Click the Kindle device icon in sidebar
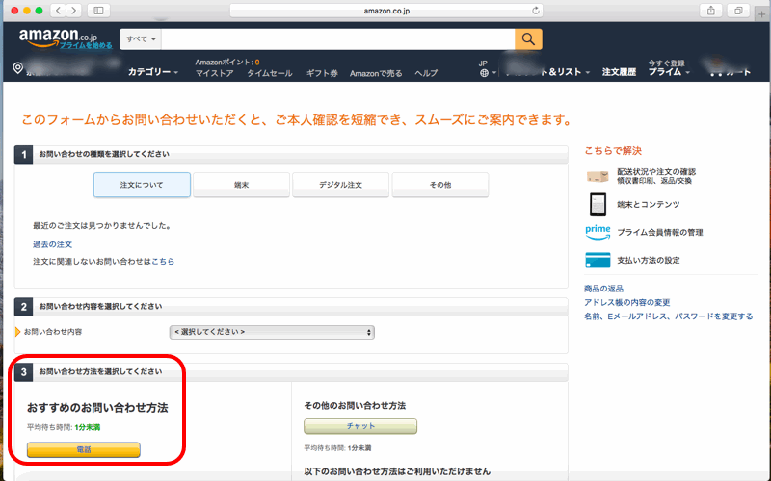 tap(598, 204)
